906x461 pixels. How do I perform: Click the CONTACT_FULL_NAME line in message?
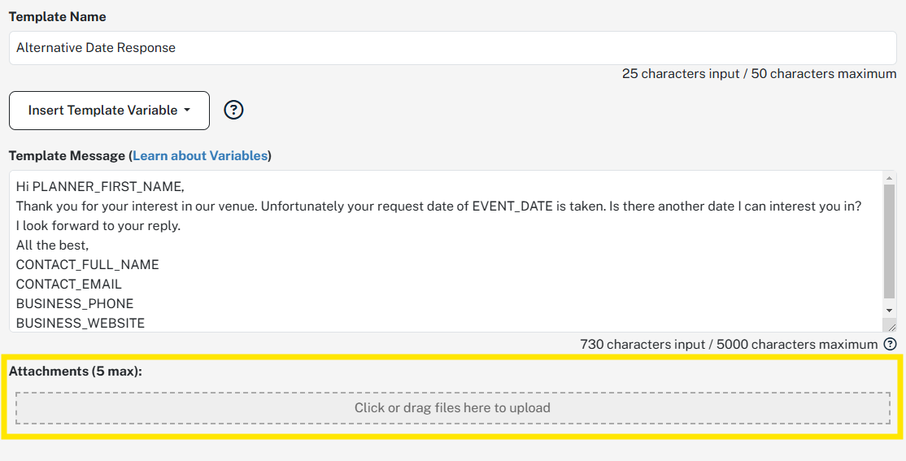point(87,264)
